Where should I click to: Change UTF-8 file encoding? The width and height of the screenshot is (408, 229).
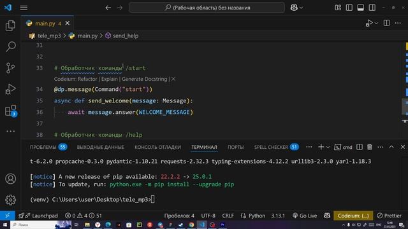tap(208, 216)
